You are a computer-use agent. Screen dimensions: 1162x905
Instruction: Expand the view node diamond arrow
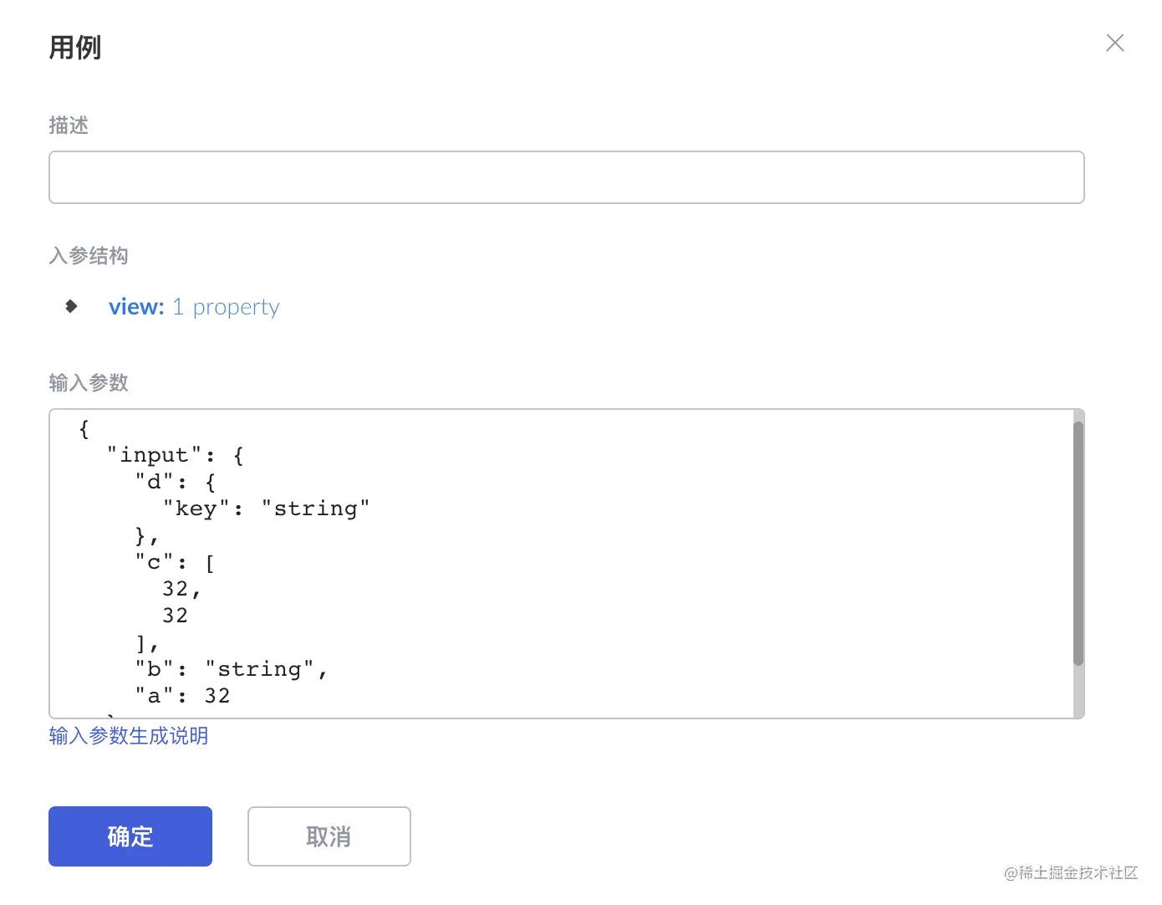[x=71, y=306]
